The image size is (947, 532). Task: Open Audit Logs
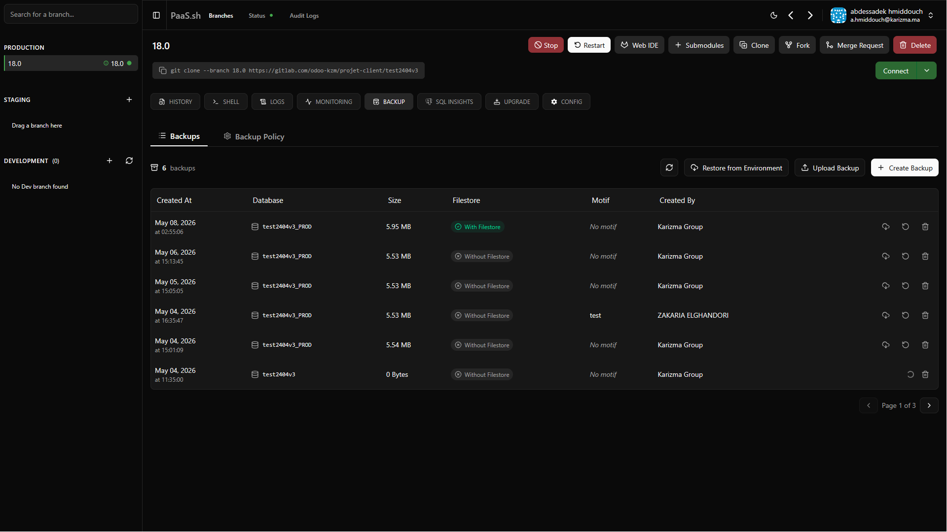(x=304, y=16)
